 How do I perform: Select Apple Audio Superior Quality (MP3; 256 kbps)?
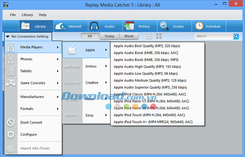coord(158,87)
